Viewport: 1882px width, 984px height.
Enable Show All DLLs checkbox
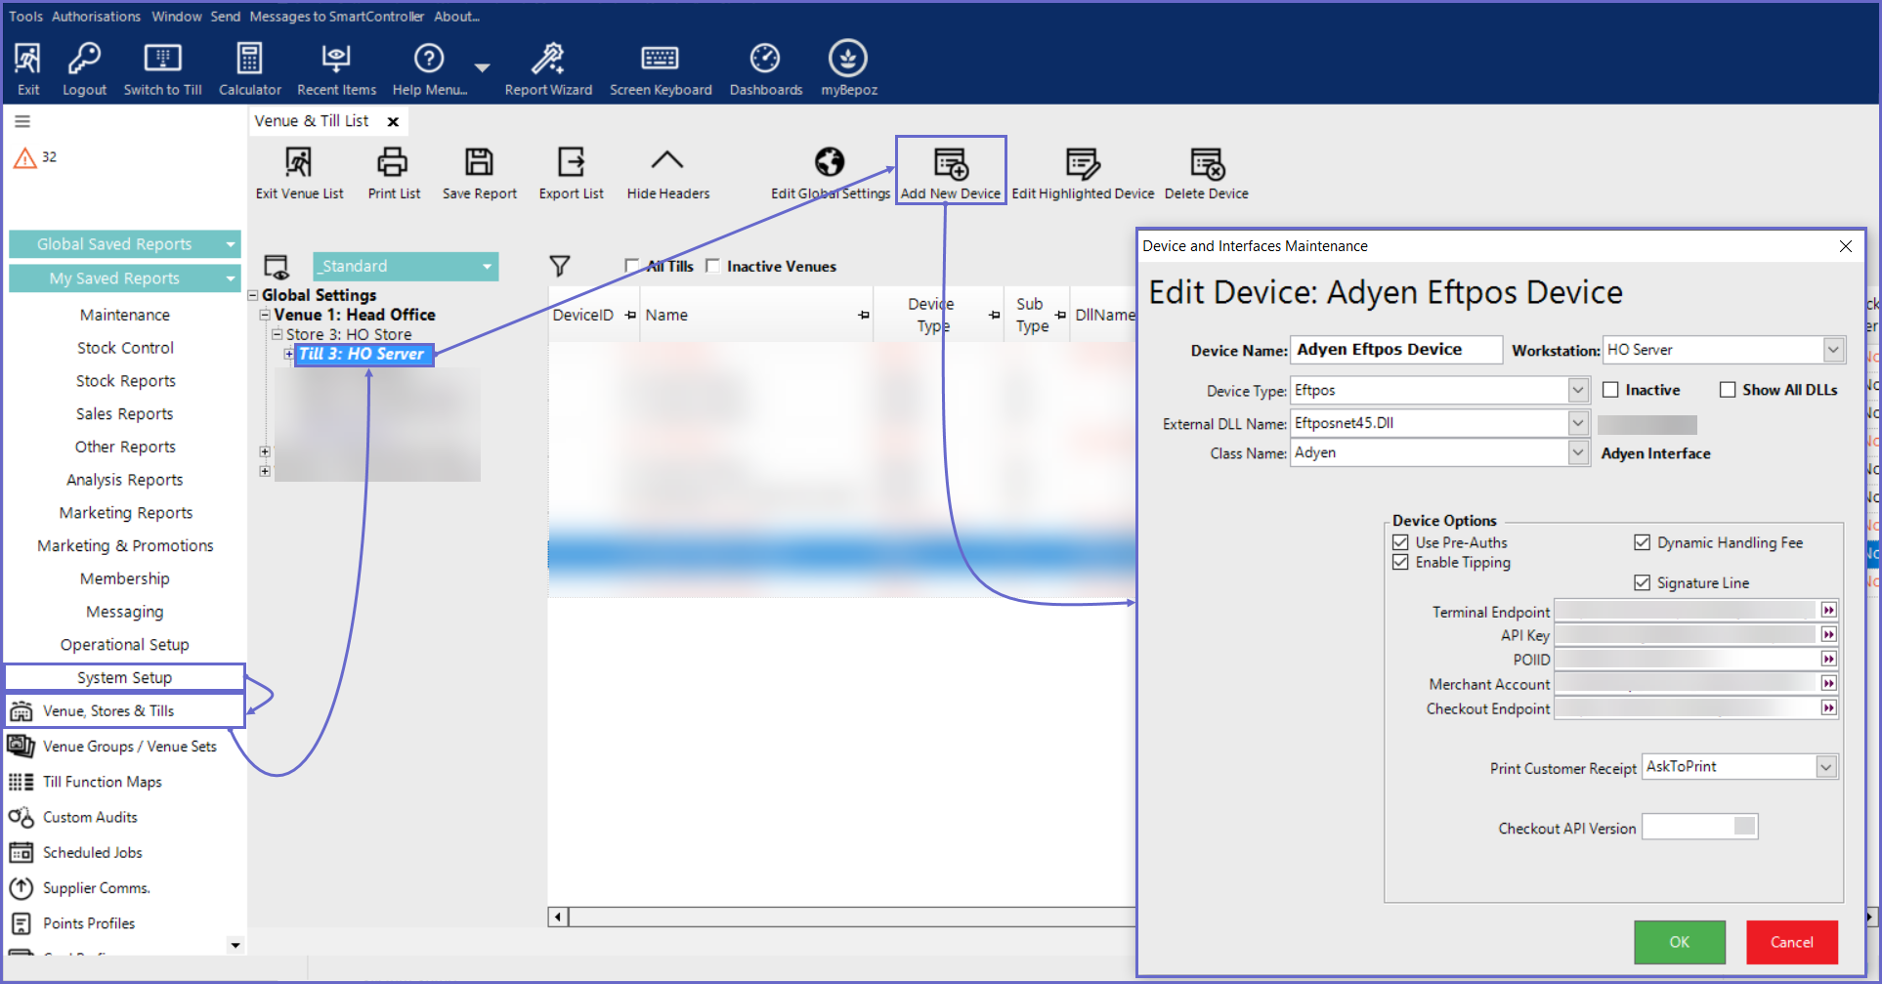tap(1728, 390)
